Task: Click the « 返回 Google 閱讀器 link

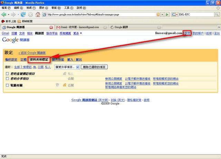Action: click(32, 53)
